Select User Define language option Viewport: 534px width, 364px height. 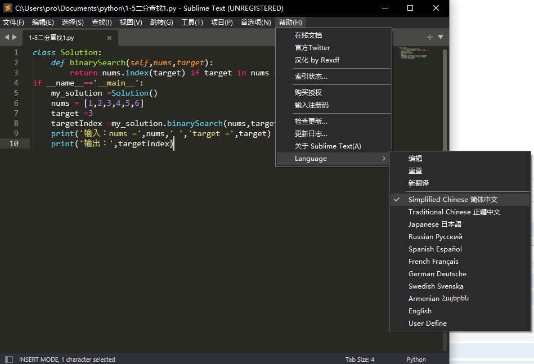pyautogui.click(x=460, y=323)
